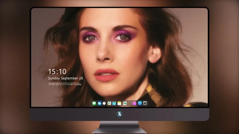The image size is (239, 134).
Task: Click the mascot logo on monitor chin
Action: click(x=119, y=114)
